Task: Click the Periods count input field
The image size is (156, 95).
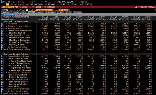Action: coord(38,10)
